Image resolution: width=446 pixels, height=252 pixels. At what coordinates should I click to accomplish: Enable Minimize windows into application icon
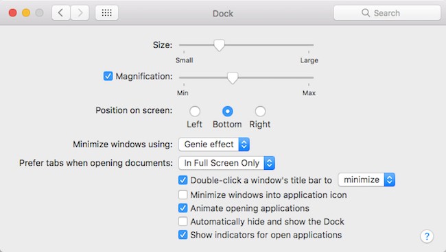click(x=183, y=194)
